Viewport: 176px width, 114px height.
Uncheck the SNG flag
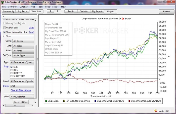[12, 67]
